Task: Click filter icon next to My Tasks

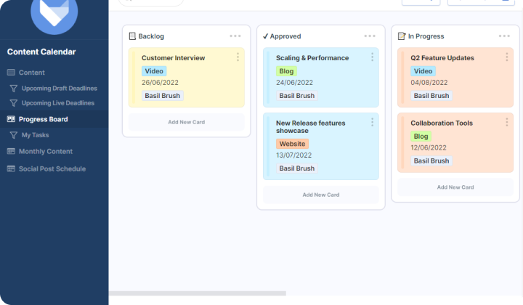Action: [13, 135]
